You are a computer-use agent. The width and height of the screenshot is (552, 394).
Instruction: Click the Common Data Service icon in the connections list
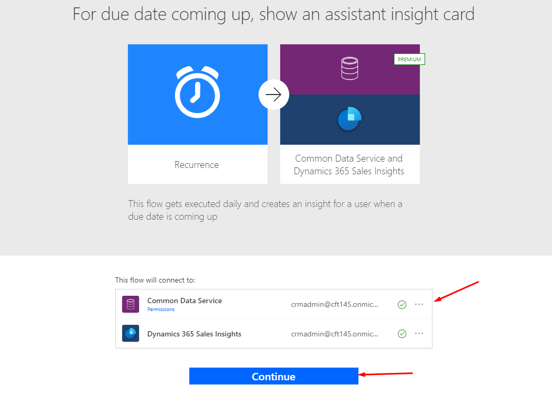coord(130,304)
